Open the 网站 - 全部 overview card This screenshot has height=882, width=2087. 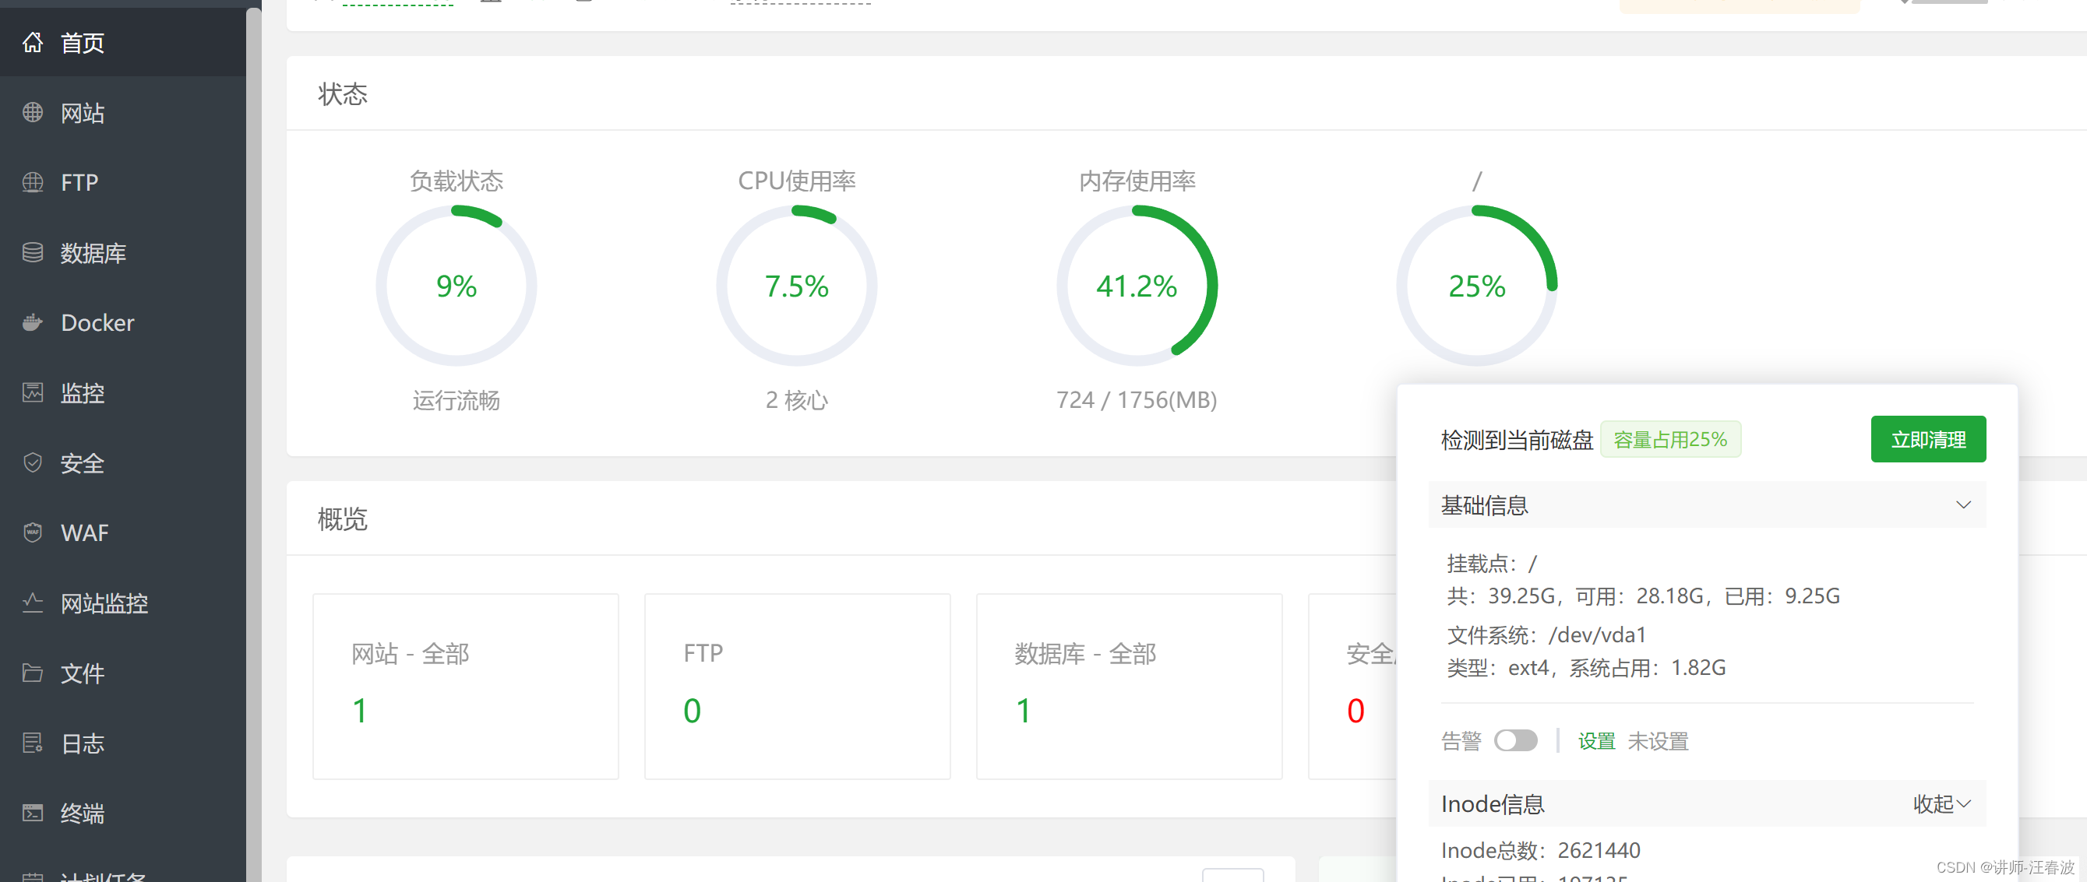[466, 686]
